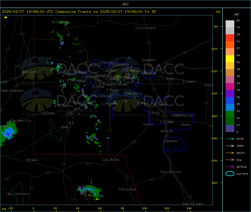Click the 'Salinas' place label
Viewport: 251px width, 212px height.
pos(48,113)
